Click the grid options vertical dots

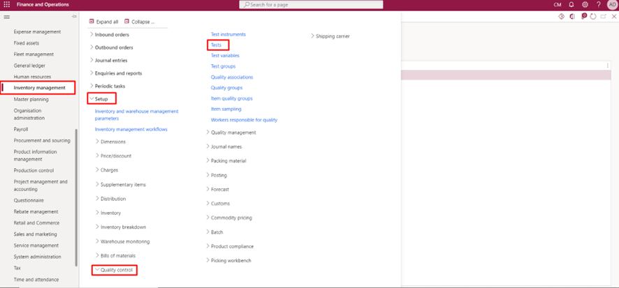pyautogui.click(x=608, y=66)
